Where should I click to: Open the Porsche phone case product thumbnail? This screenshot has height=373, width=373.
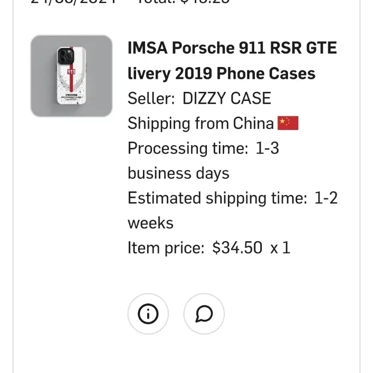point(71,76)
